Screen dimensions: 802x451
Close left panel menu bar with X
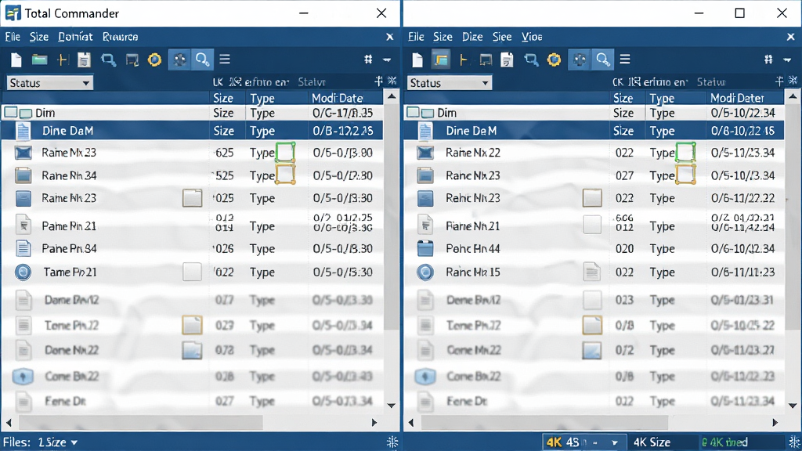point(390,37)
